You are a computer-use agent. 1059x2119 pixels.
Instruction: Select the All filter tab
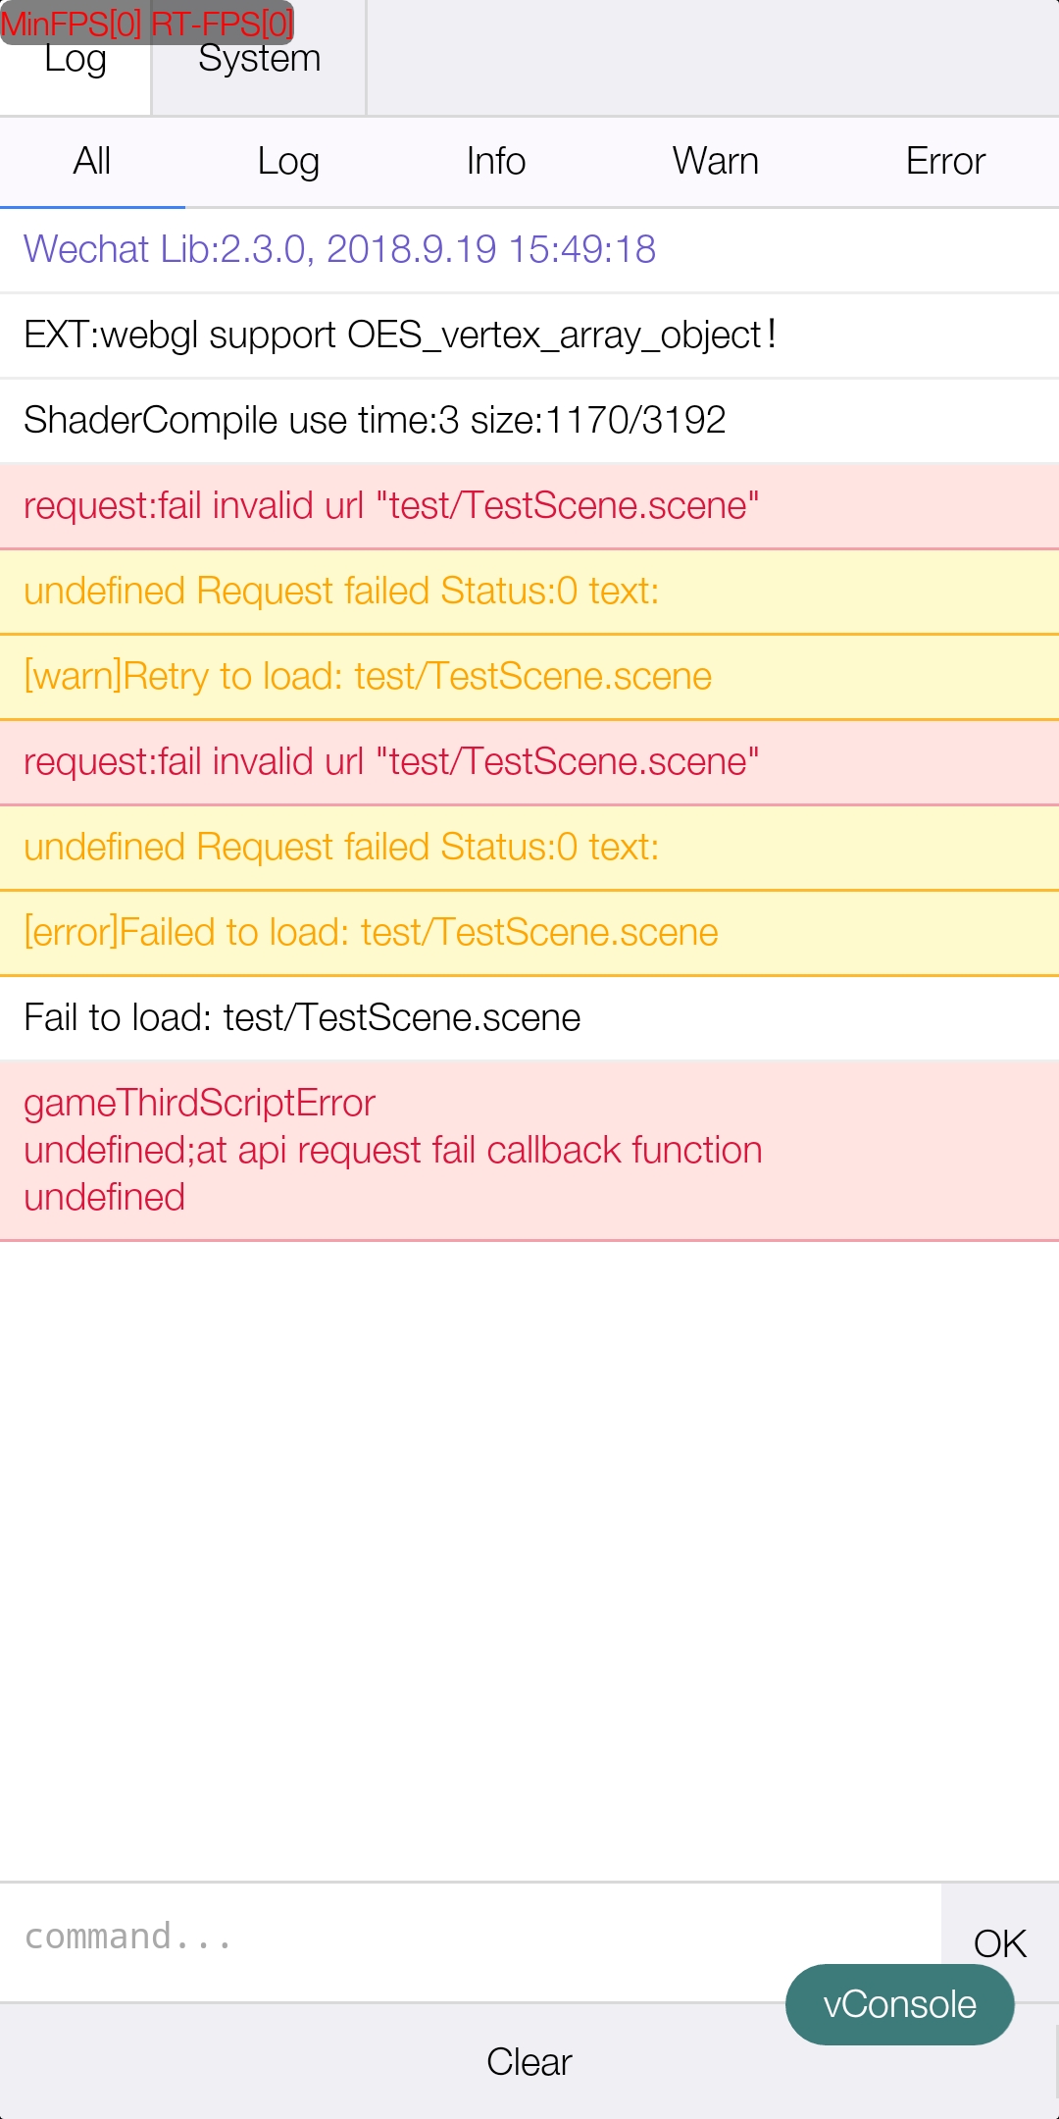(x=92, y=162)
